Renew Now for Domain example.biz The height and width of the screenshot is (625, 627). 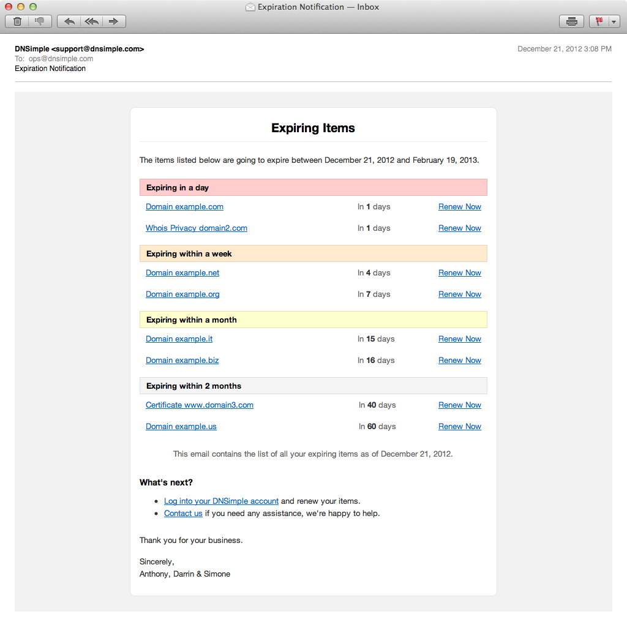459,361
